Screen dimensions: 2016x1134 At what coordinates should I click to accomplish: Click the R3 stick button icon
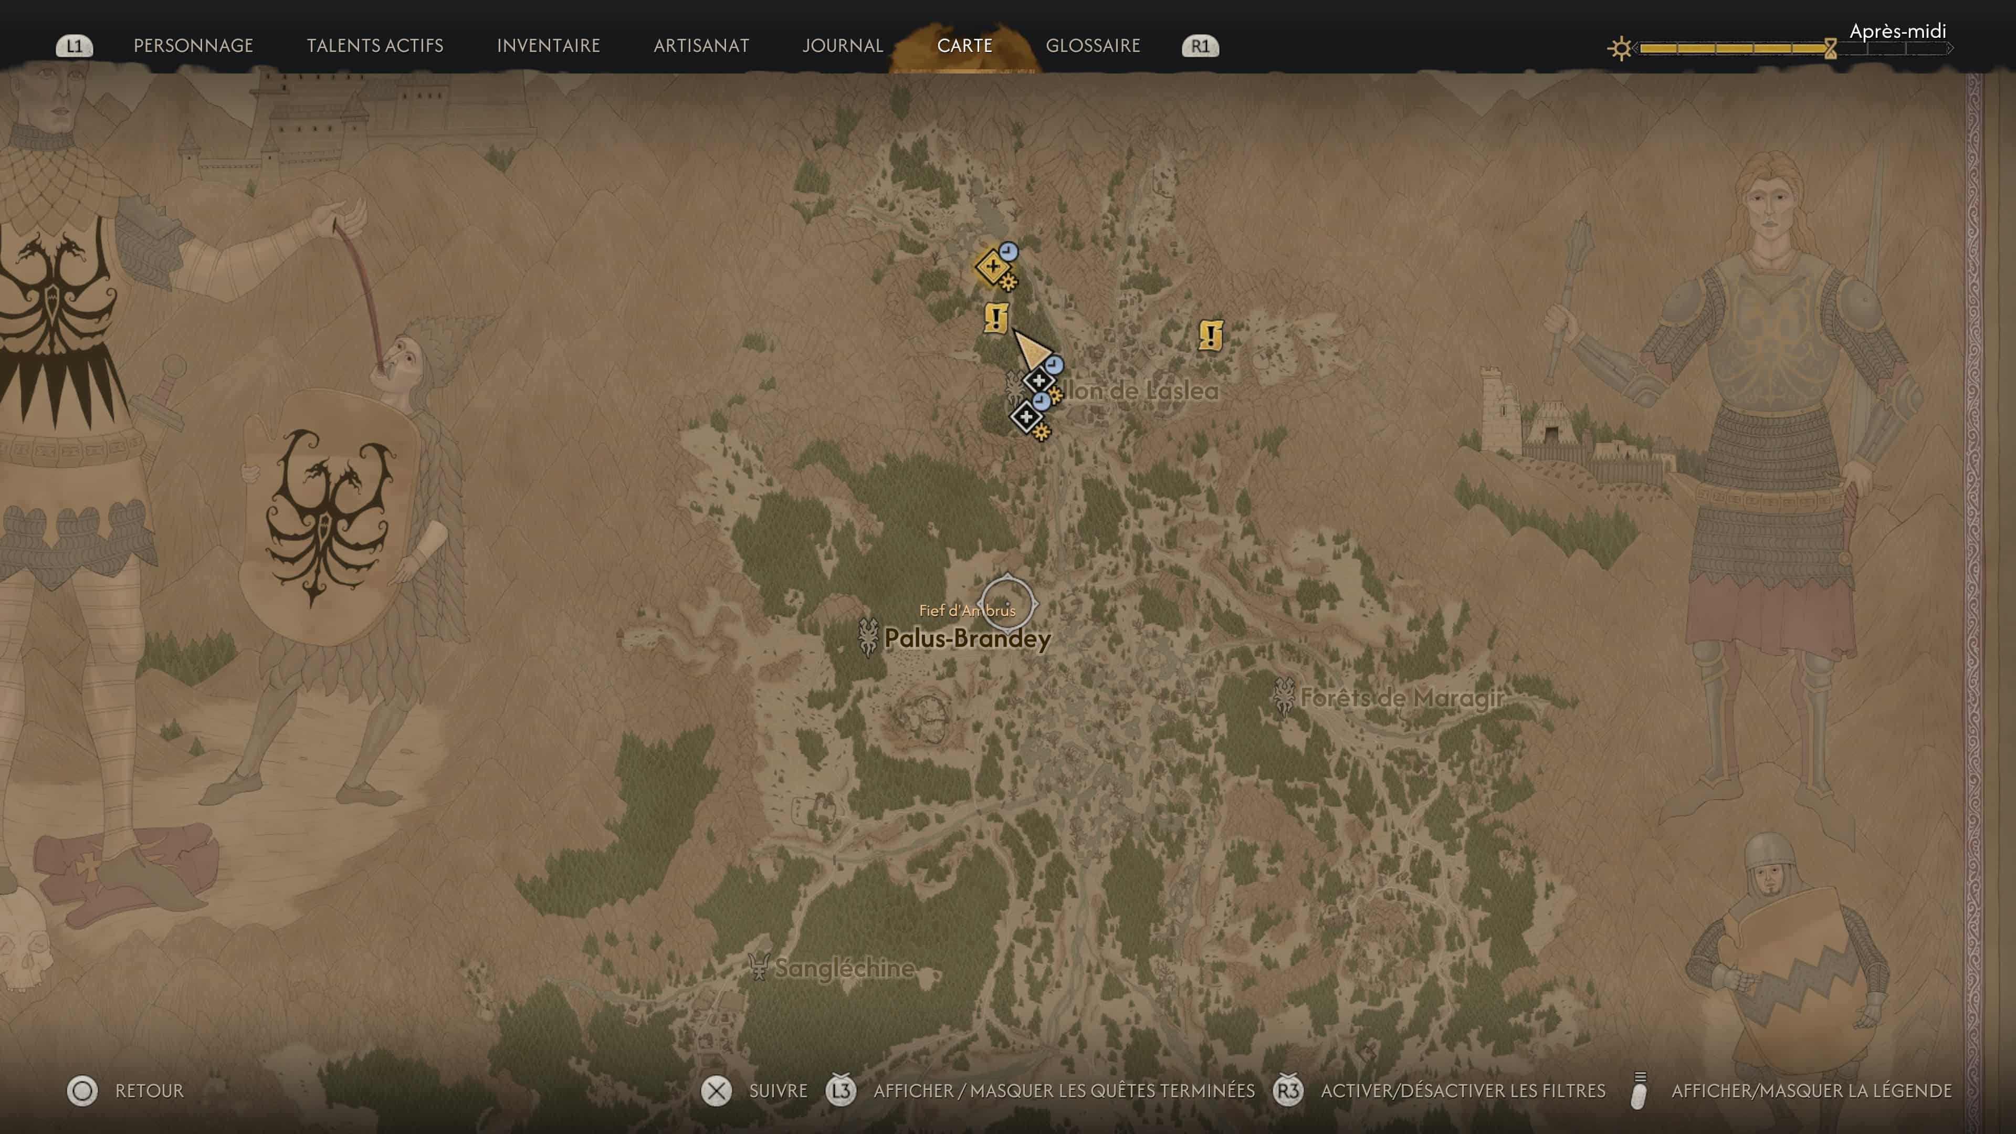[1288, 1090]
